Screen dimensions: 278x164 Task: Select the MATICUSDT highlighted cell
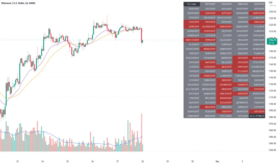coord(192,40)
